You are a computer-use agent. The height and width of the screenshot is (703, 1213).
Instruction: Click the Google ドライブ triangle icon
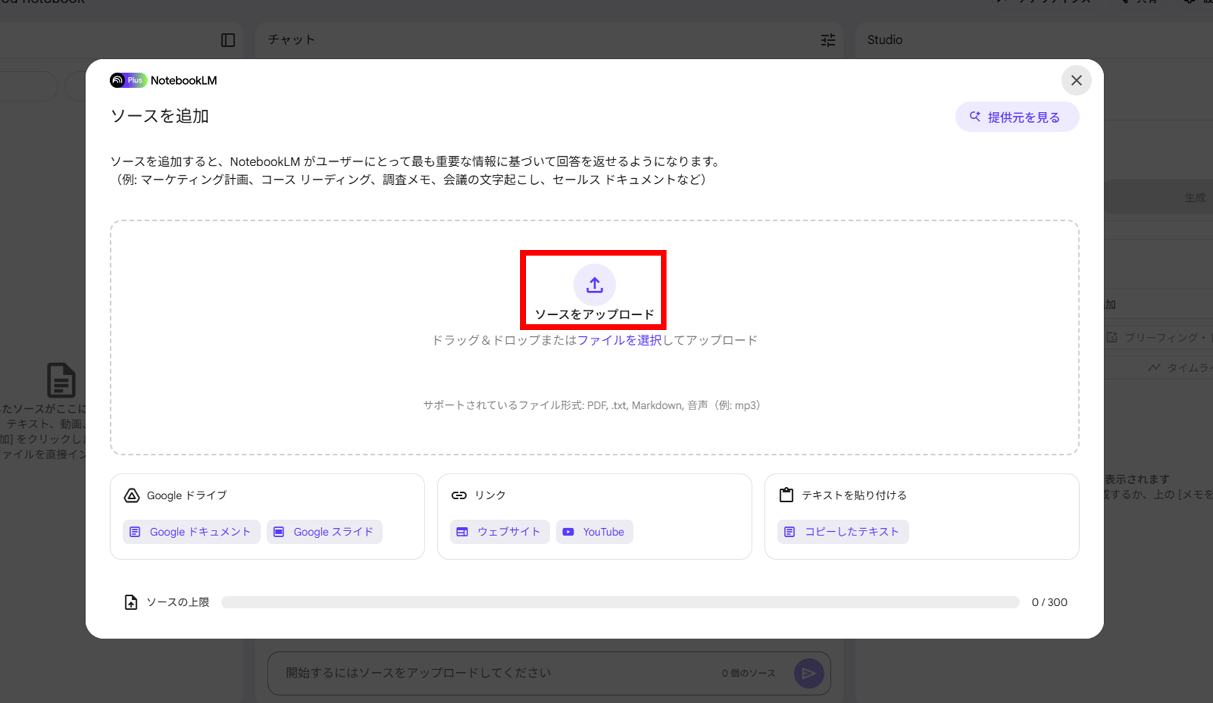[131, 496]
